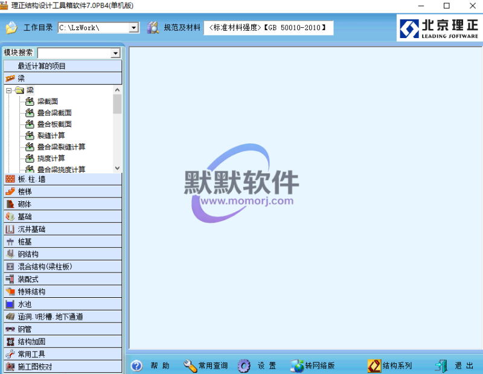Click the 楼梯 stairs icon

pyautogui.click(x=10, y=192)
